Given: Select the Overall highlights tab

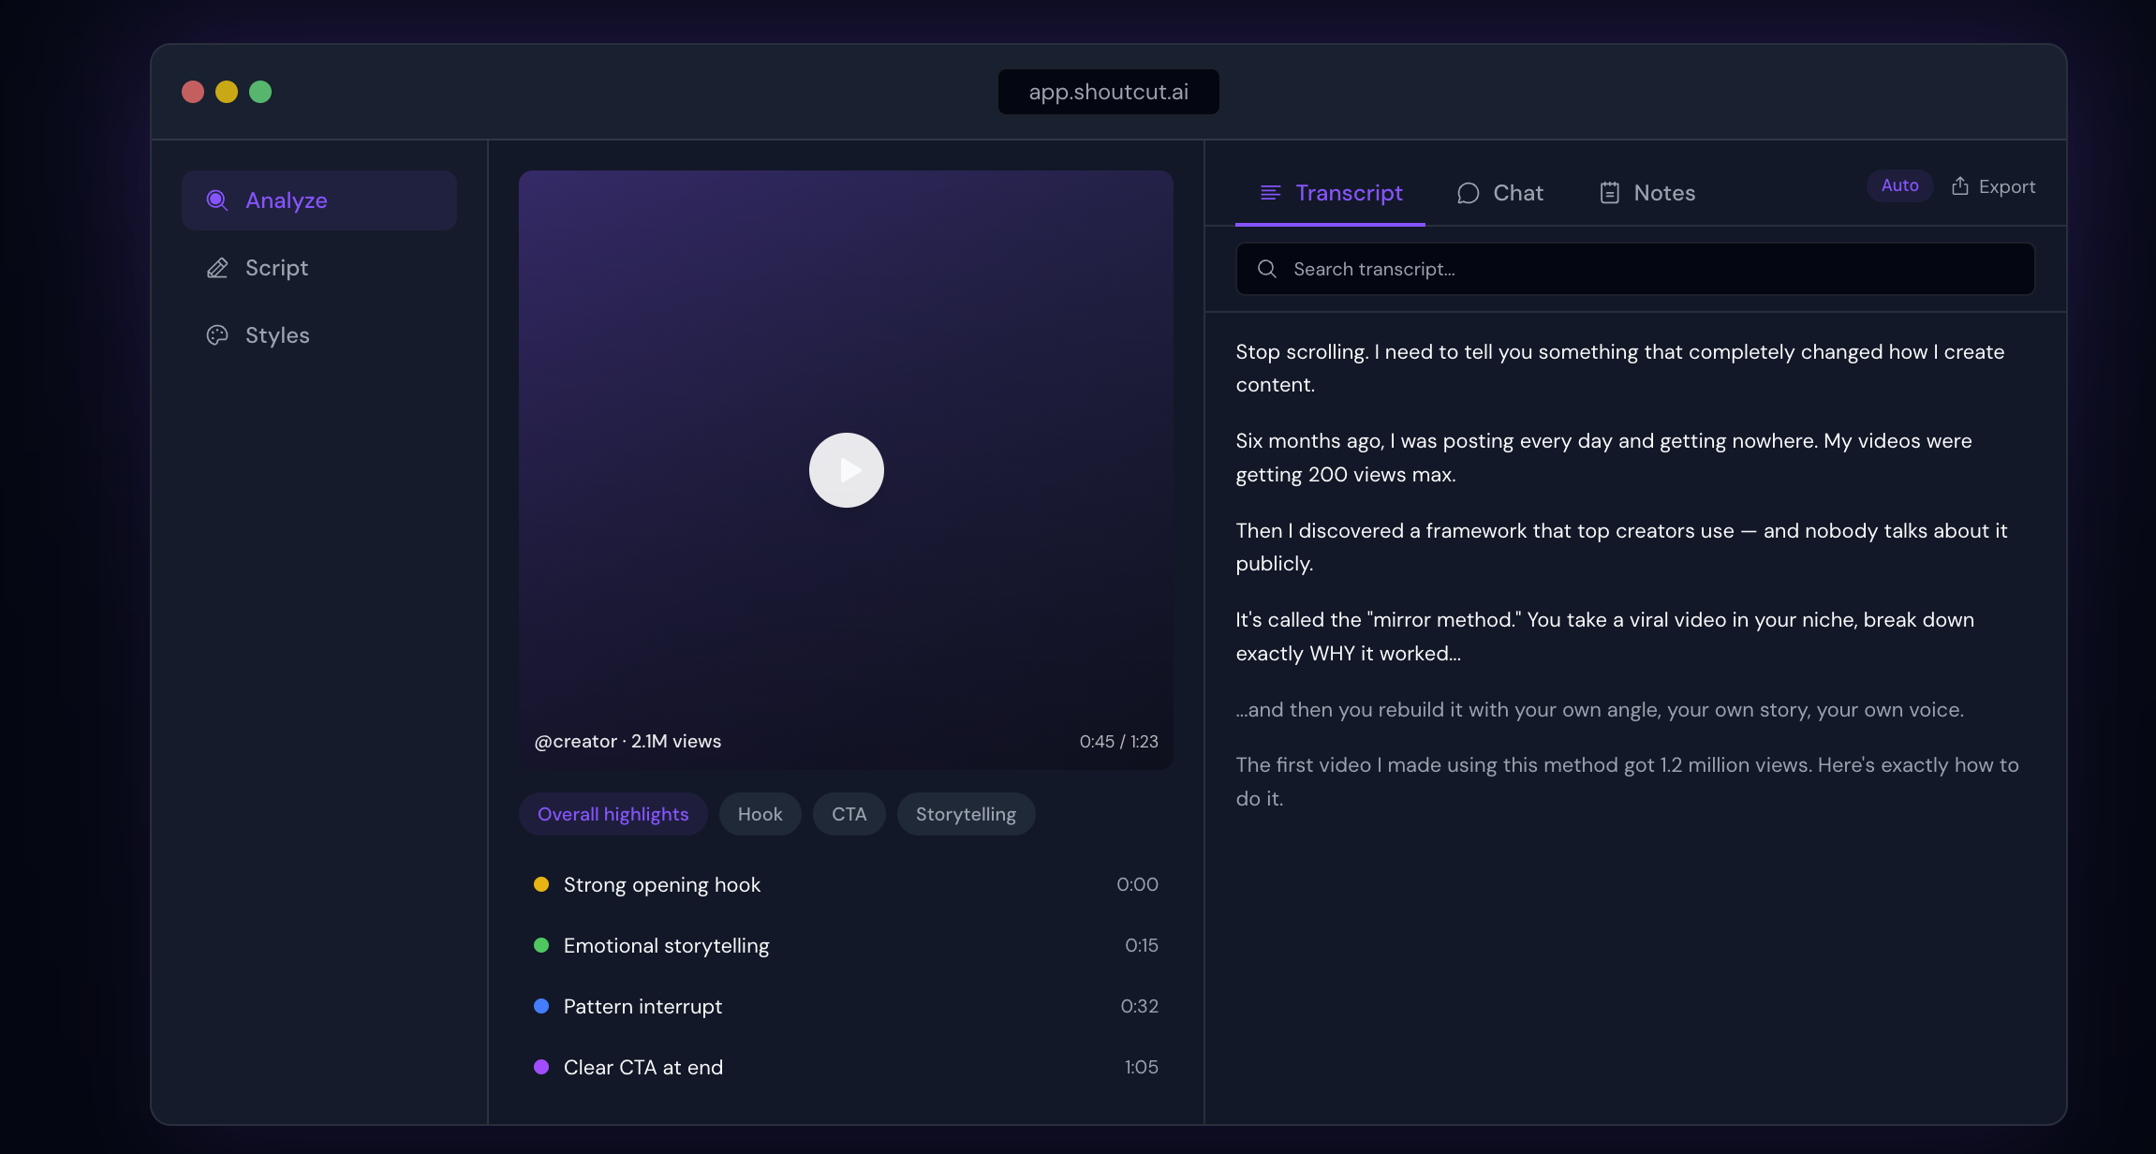Looking at the screenshot, I should point(613,814).
